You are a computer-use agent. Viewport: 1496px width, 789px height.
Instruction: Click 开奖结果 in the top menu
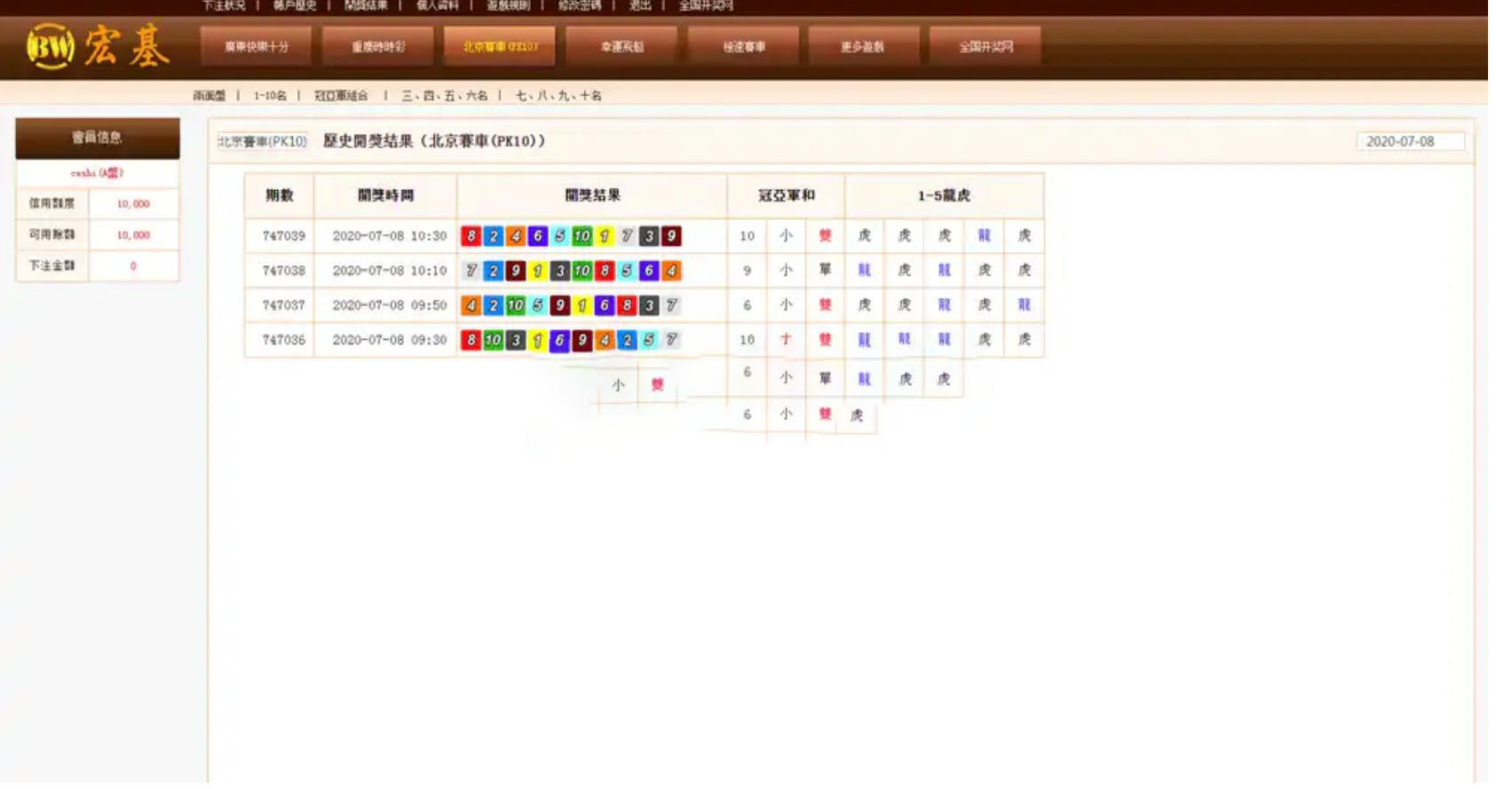[366, 5]
